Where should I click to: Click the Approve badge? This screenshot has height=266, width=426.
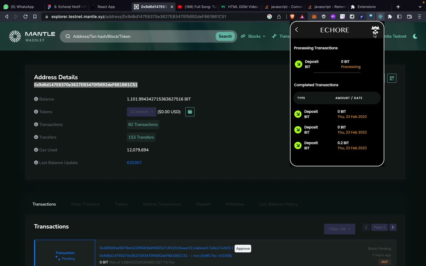pos(243,248)
